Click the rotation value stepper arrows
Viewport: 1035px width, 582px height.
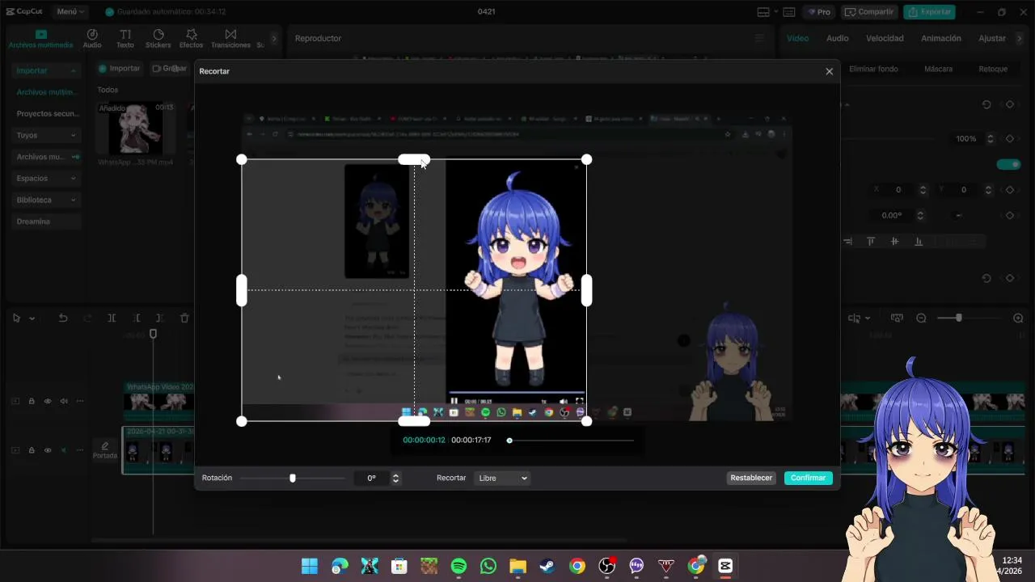point(395,478)
